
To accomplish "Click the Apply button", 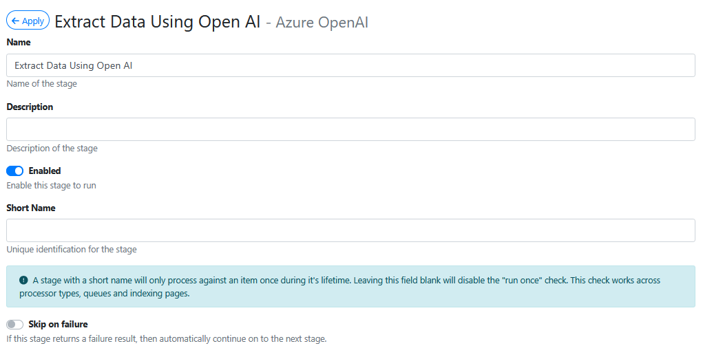I will pos(28,21).
